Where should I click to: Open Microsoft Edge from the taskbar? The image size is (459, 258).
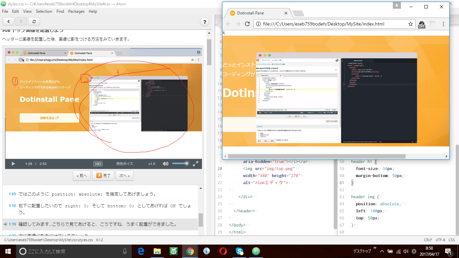tap(141, 251)
